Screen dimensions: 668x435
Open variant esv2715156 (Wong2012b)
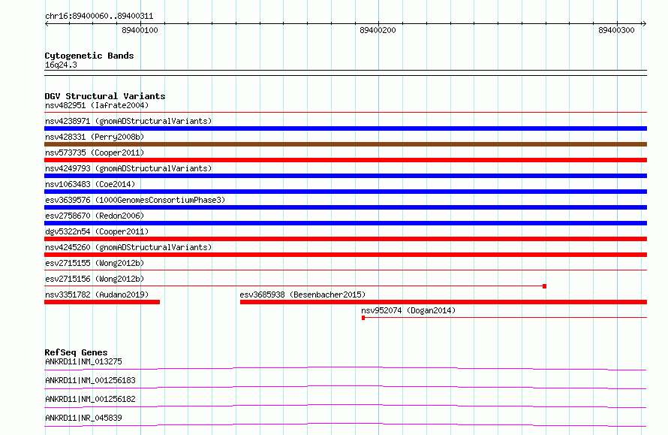(x=95, y=279)
